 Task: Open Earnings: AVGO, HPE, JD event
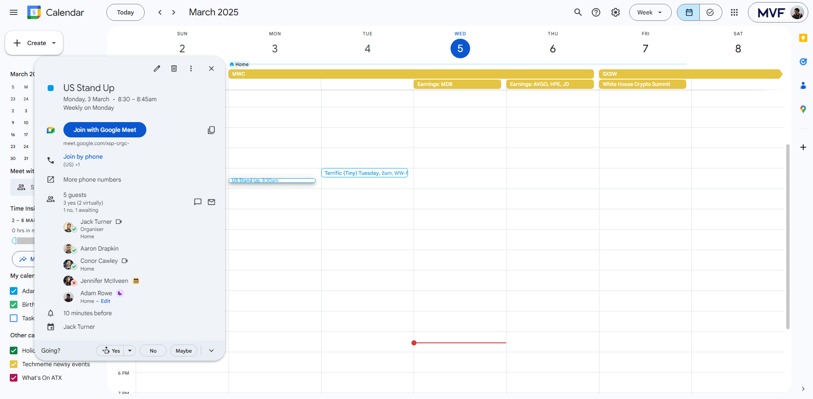pyautogui.click(x=550, y=84)
